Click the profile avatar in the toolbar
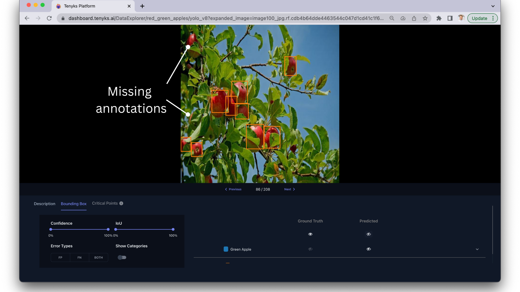 [x=461, y=18]
